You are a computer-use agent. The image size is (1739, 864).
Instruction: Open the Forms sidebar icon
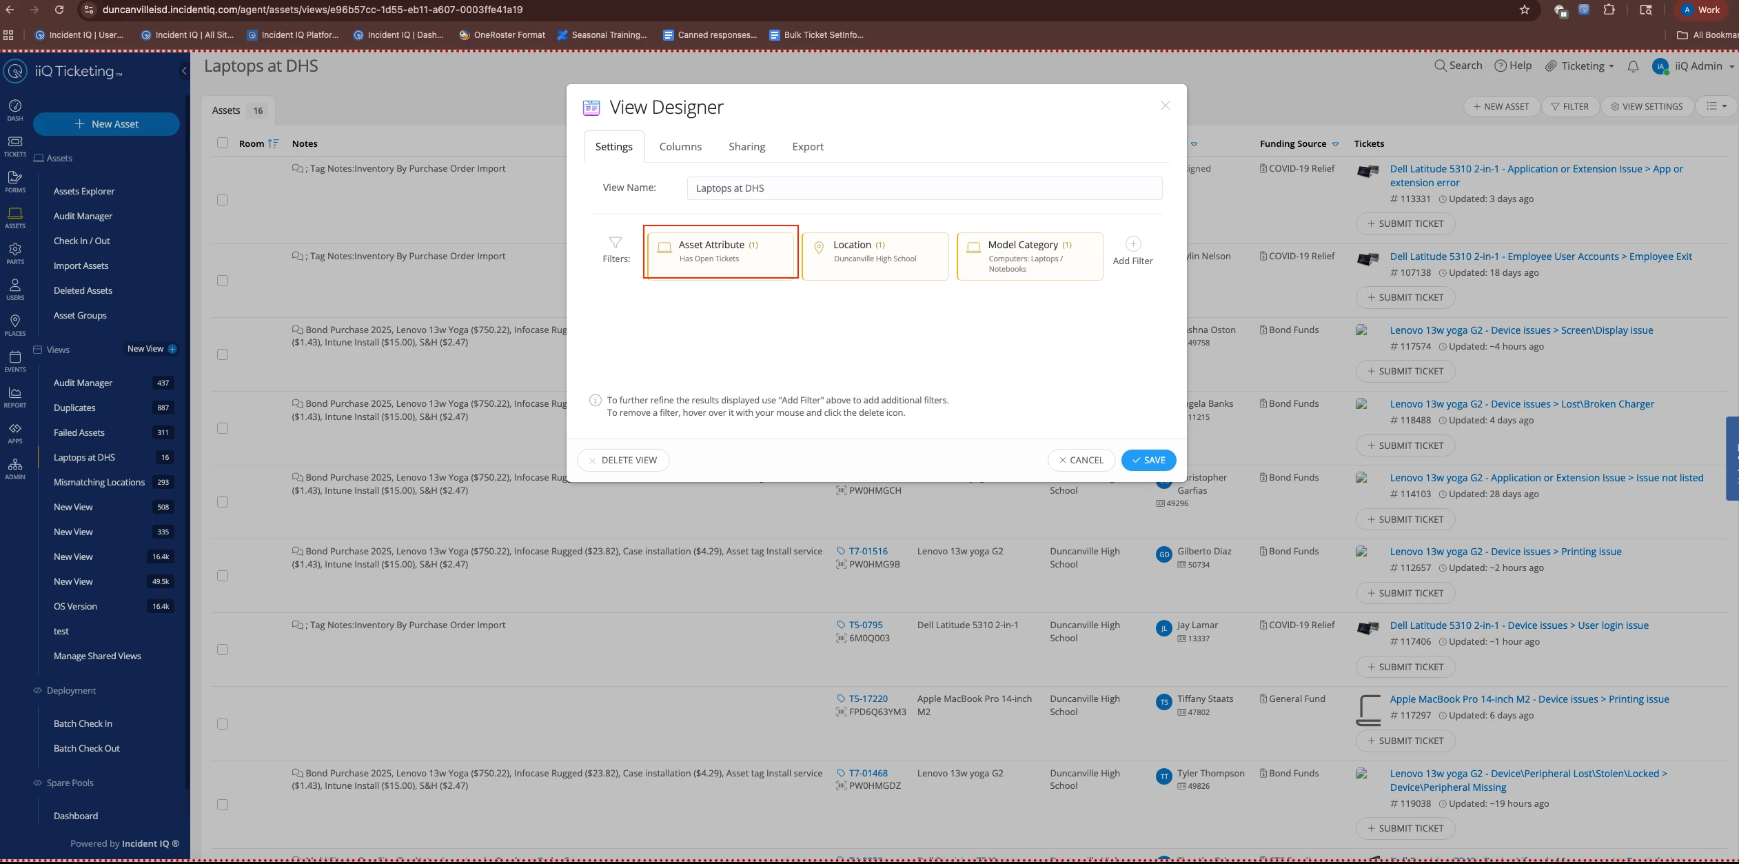pos(15,181)
